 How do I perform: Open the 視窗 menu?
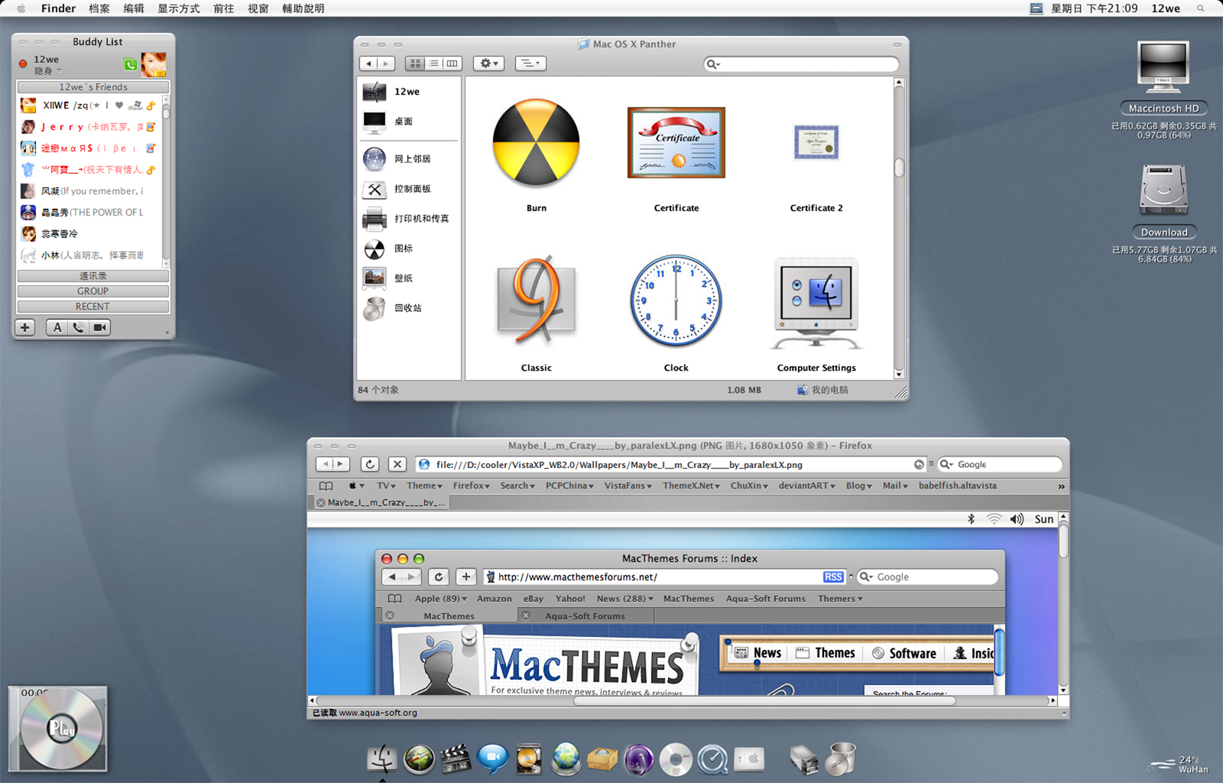pyautogui.click(x=258, y=8)
